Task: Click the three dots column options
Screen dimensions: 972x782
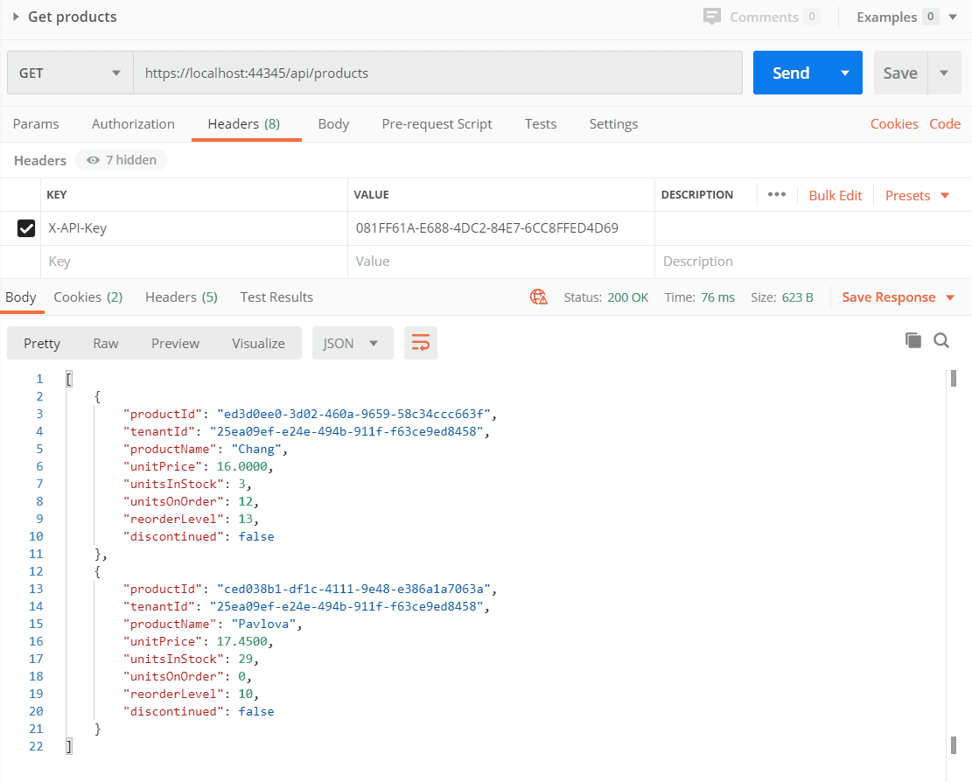Action: [776, 195]
